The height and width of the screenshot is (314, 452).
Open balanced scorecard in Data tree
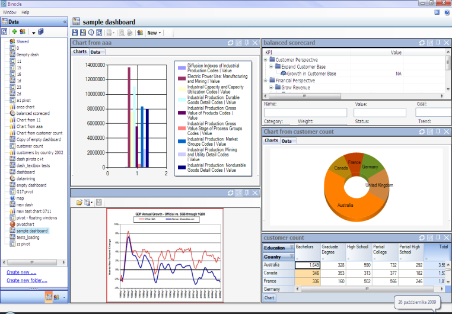coord(33,113)
